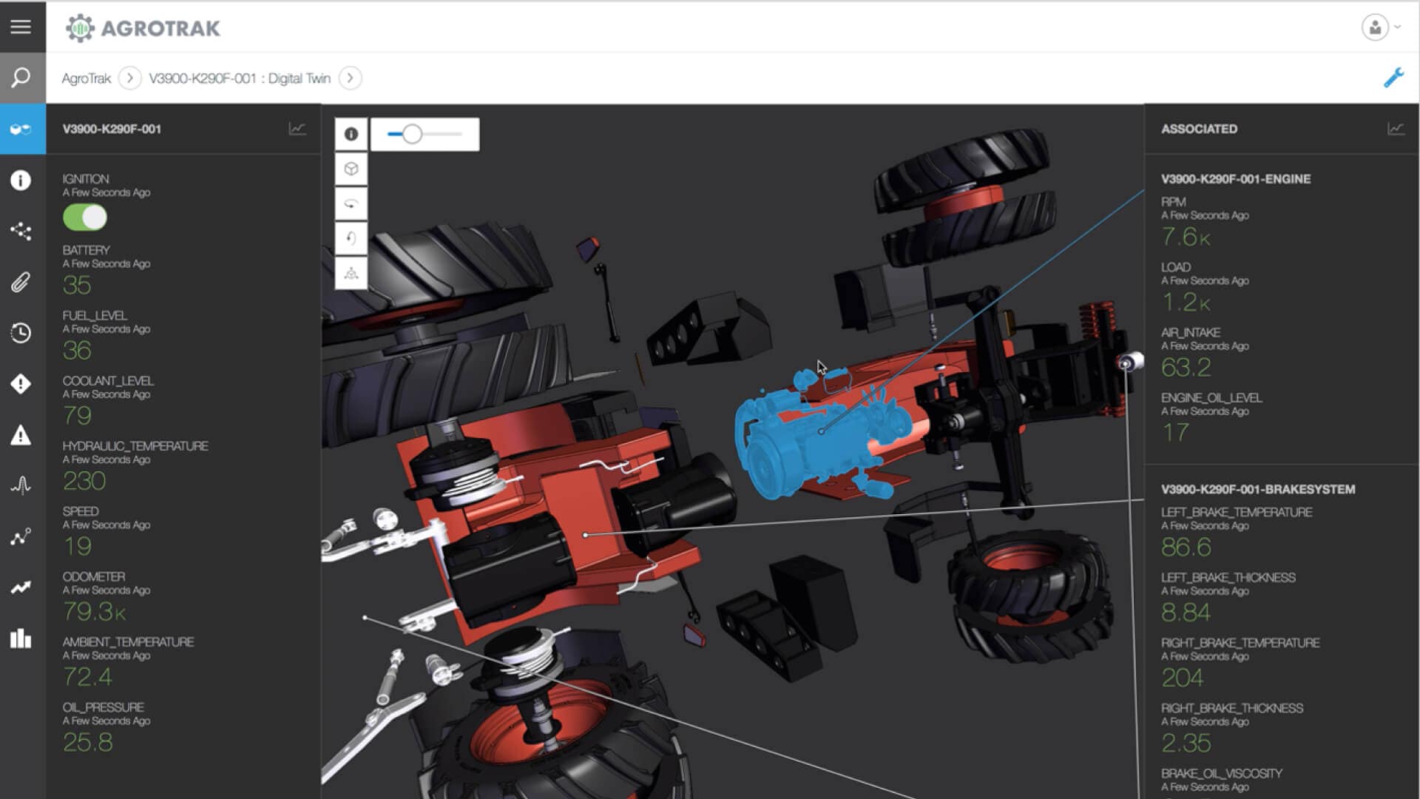Screen dimensions: 1420x799
Task: Click the search magnifier sidebar icon
Action: [x=21, y=78]
